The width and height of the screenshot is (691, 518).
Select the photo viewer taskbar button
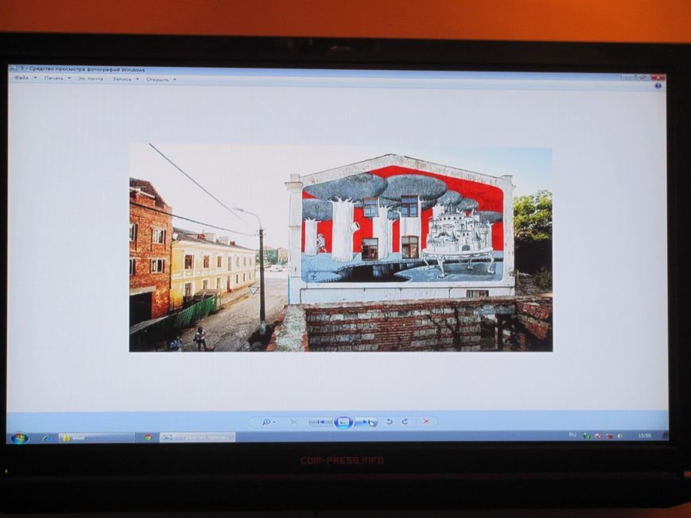tap(197, 437)
